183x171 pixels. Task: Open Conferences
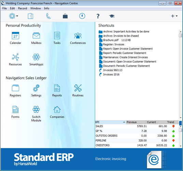(x=78, y=36)
